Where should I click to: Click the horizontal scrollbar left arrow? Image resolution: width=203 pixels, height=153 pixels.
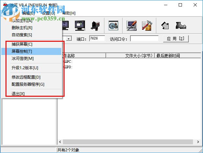[x=60, y=142]
